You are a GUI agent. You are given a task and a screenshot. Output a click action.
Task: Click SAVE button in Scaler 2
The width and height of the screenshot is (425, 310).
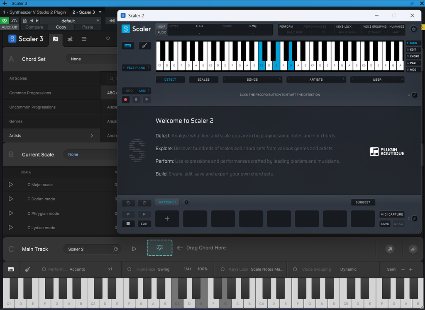(x=385, y=224)
